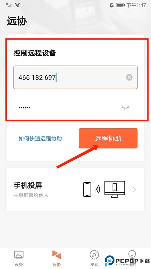151x269 pixels.
Task: Focus the device ID field showing 466 182 697
Action: tap(75, 77)
